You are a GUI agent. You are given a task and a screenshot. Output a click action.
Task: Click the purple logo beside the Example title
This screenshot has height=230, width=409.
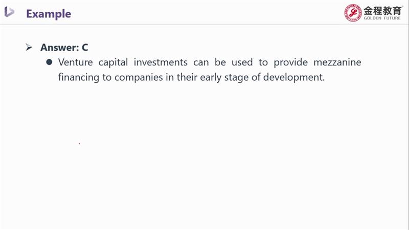[x=9, y=12]
